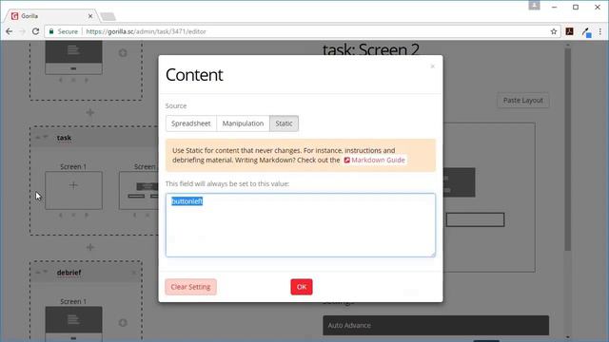
Task: Open a new browser tab
Action: (x=108, y=16)
